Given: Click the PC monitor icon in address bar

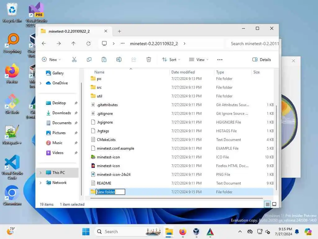Looking at the screenshot, I should (x=104, y=44).
